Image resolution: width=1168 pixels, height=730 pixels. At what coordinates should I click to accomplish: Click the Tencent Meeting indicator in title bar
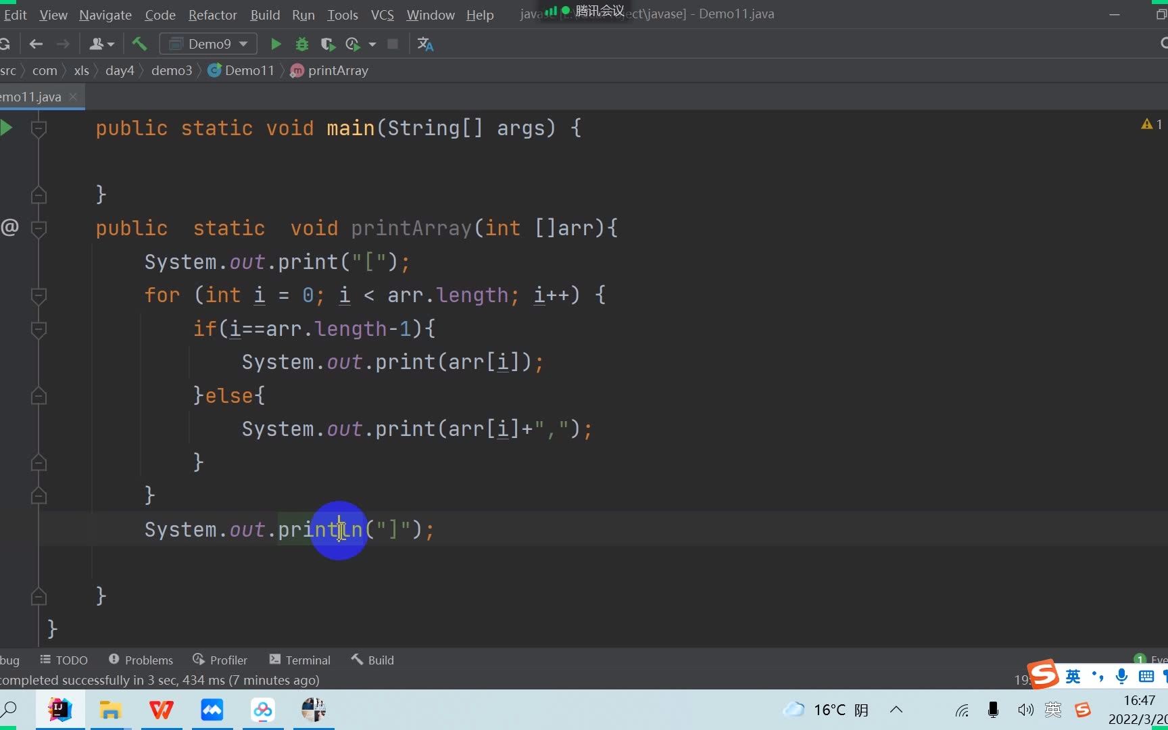click(585, 11)
